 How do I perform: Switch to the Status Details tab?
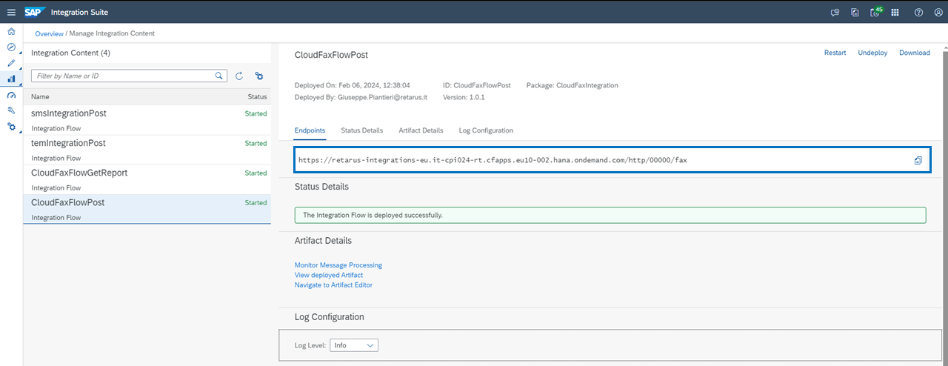point(361,130)
